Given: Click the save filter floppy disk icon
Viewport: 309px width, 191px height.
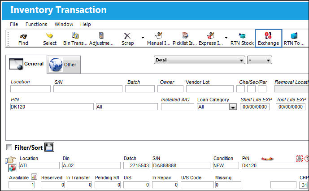Looking at the screenshot, I should (49, 147).
